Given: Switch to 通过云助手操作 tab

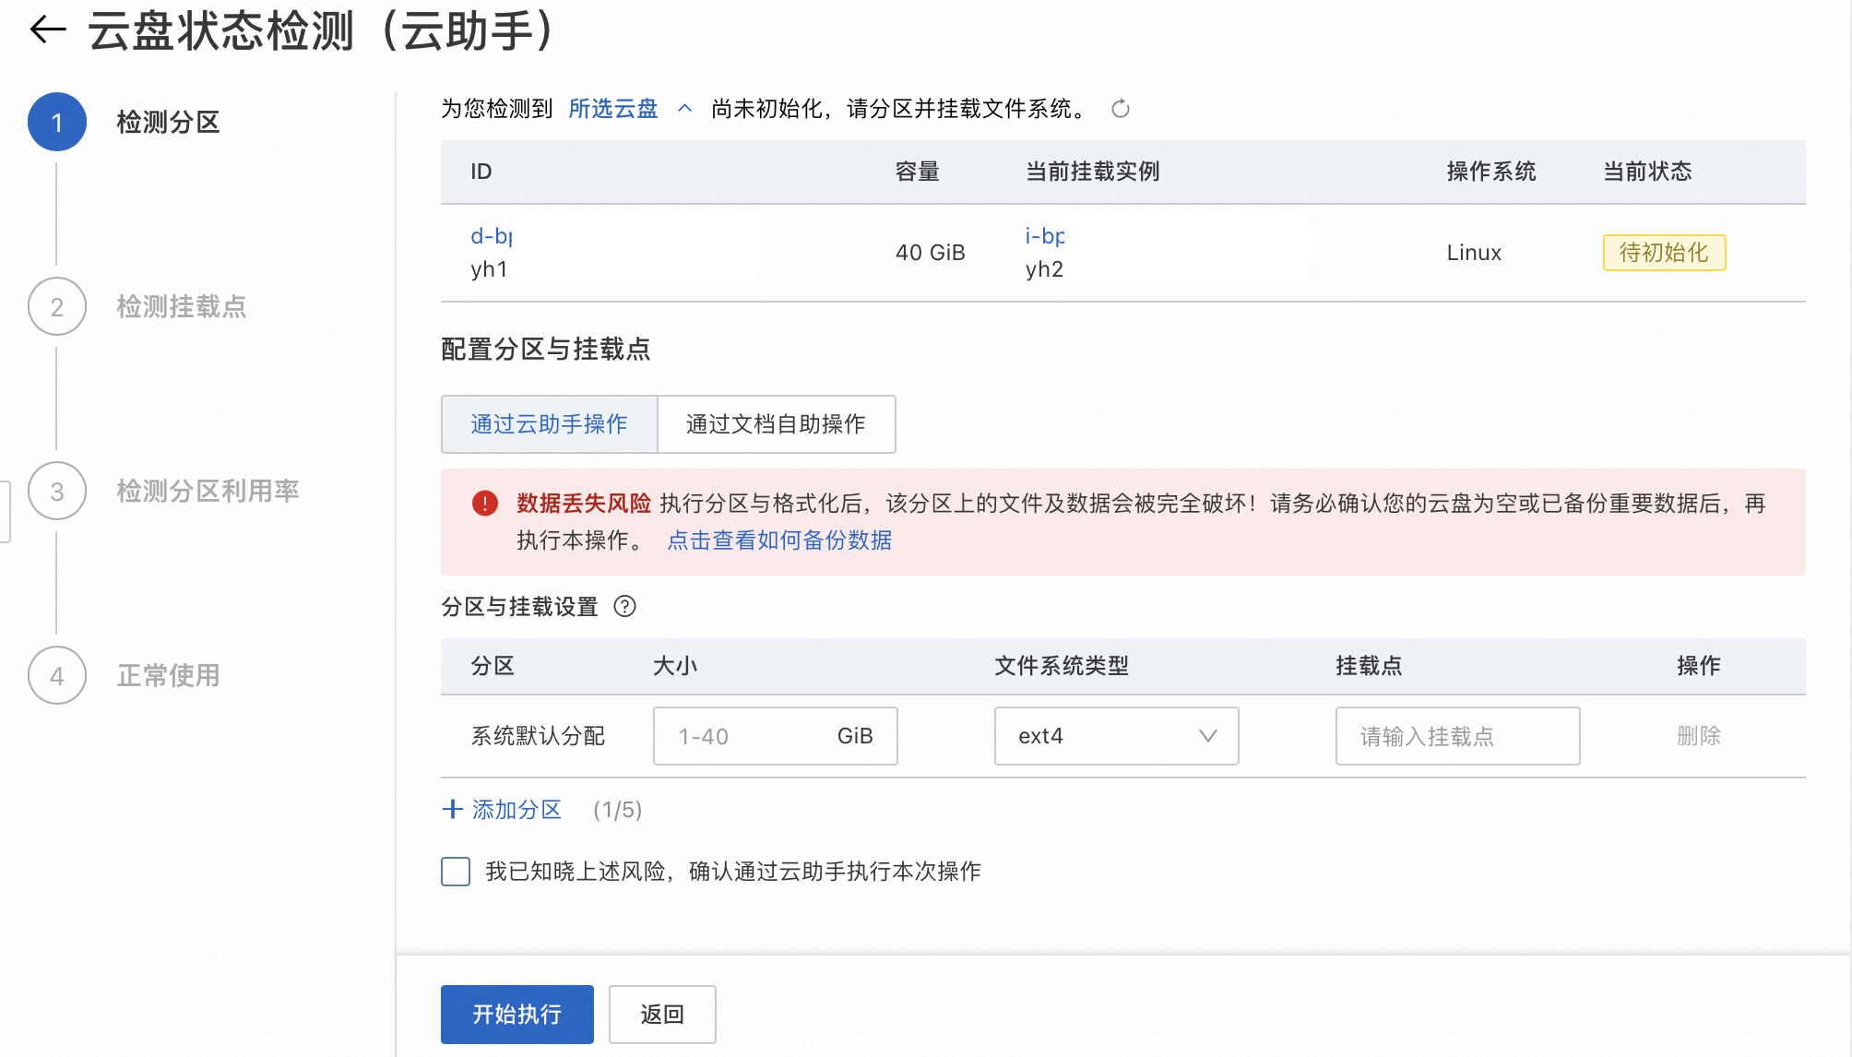Looking at the screenshot, I should tap(549, 424).
